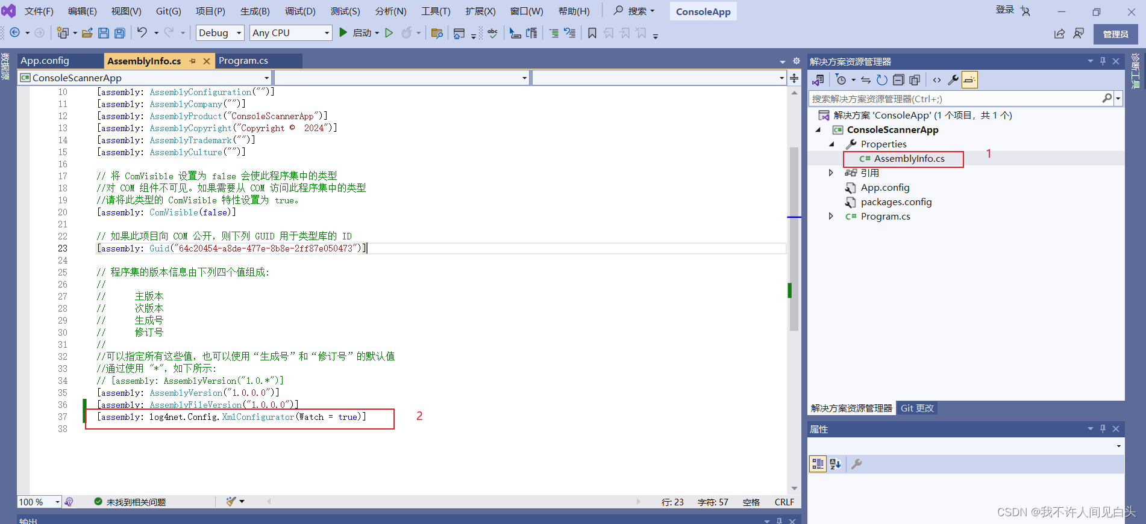
Task: Refresh the Solution Explorer tree
Action: pos(882,80)
